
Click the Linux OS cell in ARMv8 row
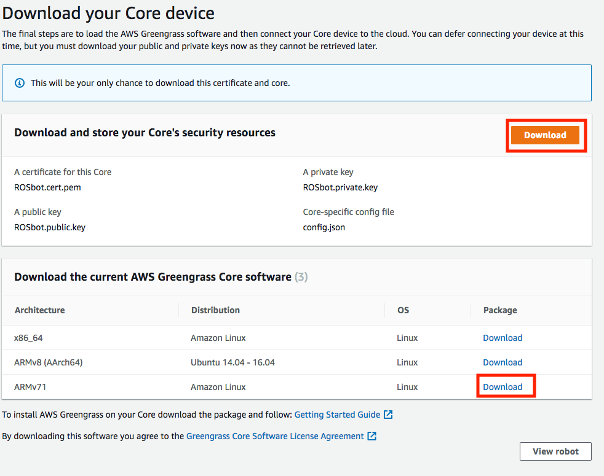(x=407, y=362)
